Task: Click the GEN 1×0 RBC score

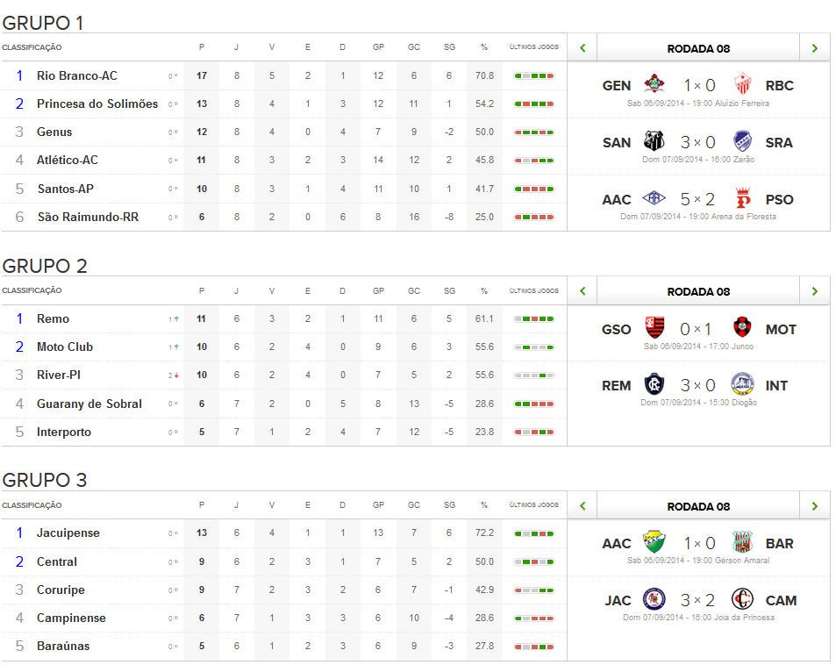Action: coord(699,85)
